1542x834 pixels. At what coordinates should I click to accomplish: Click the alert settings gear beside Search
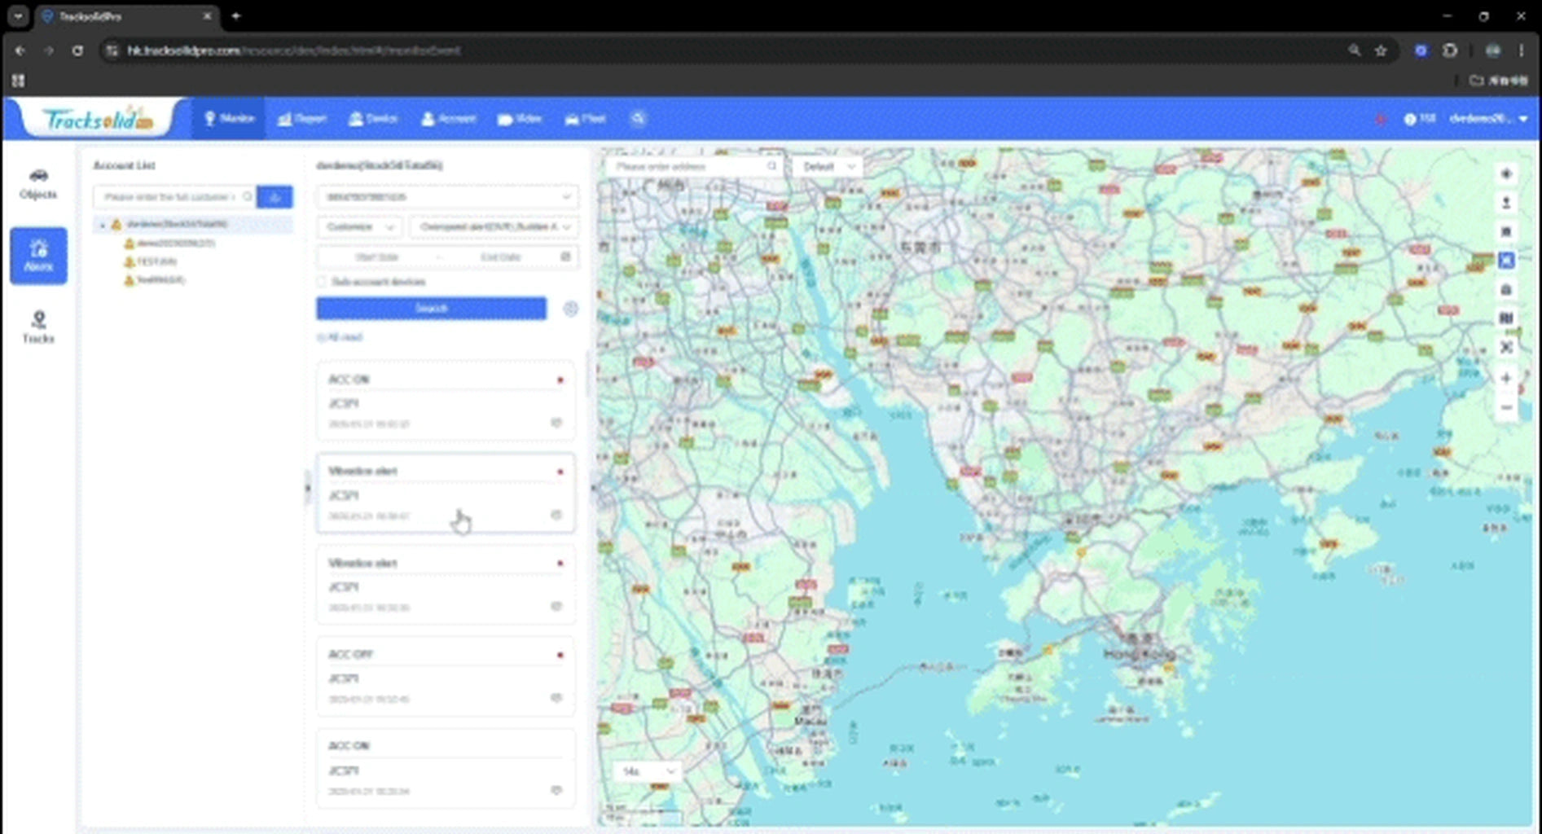pos(570,309)
